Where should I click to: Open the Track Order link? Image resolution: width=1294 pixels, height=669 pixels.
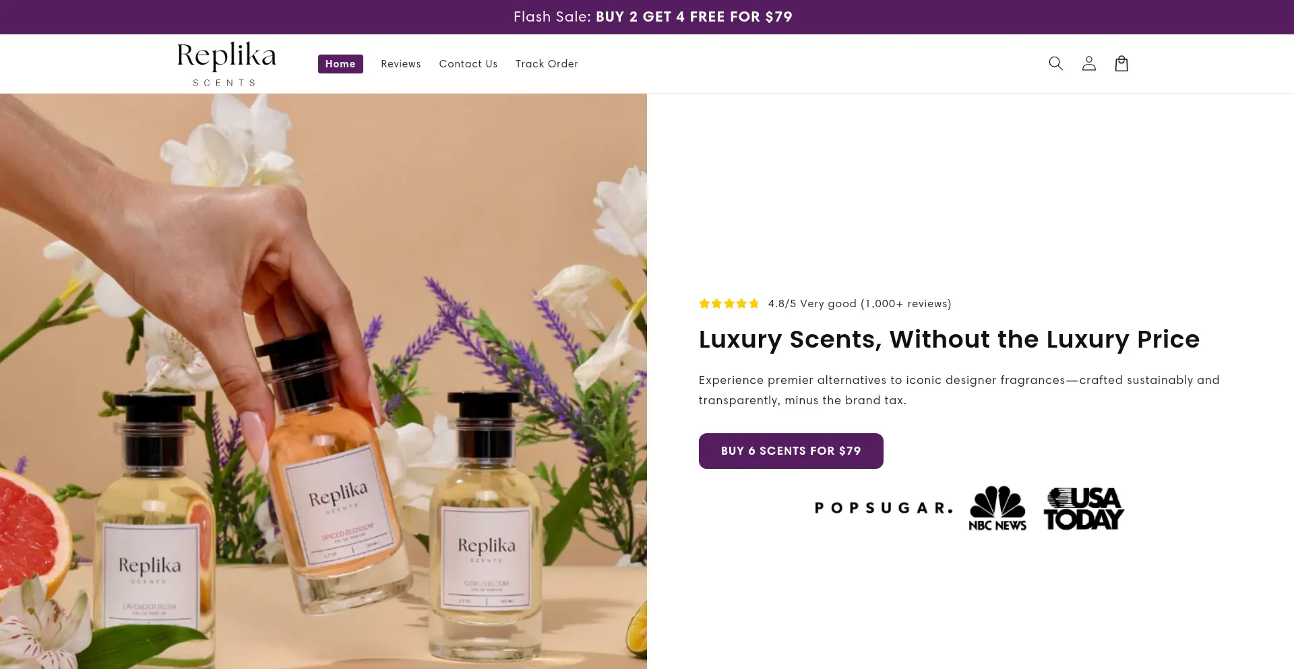(547, 64)
